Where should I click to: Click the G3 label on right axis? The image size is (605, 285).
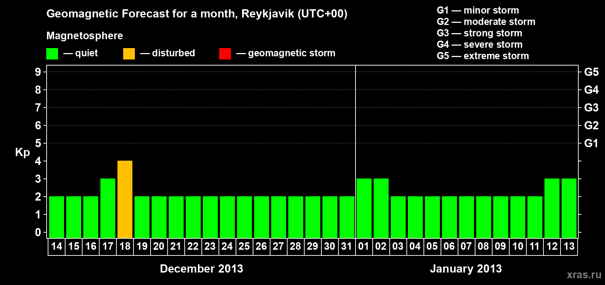coord(591,108)
